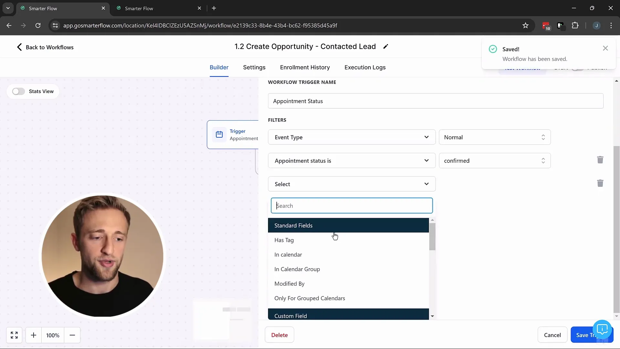The image size is (620, 349).
Task: Switch to the Builder tab
Action: 219,67
